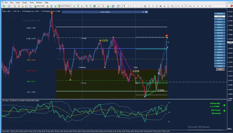The height and width of the screenshot is (133, 233).
Task: Select the Equidistant Channel tool
Action: (x=145, y=6)
